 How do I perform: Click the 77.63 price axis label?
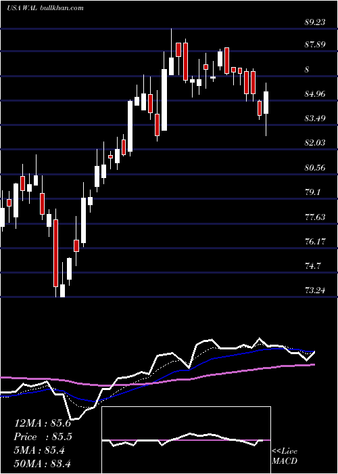(315, 217)
